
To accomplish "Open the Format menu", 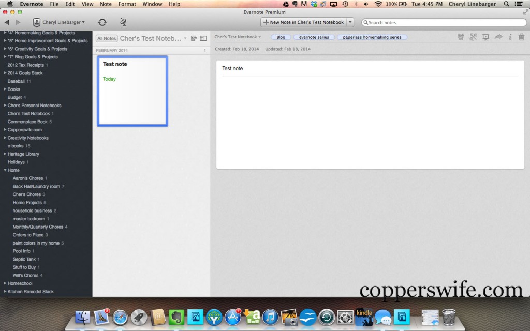I will (x=127, y=4).
